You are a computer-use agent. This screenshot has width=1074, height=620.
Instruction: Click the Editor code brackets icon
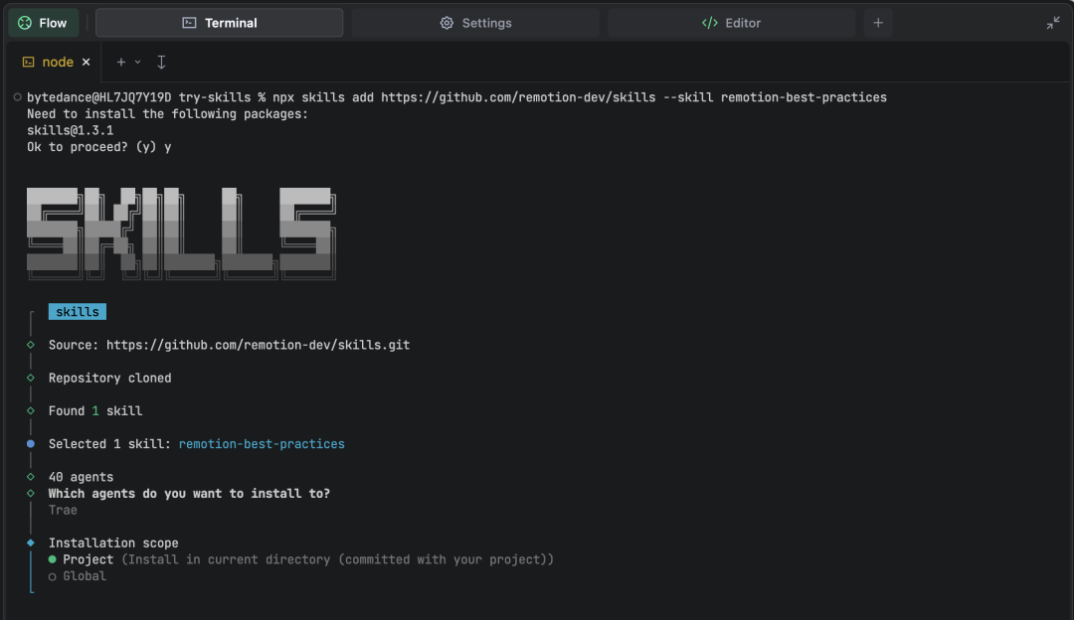pyautogui.click(x=710, y=23)
